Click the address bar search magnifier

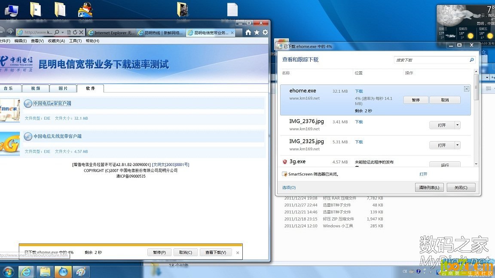click(x=57, y=32)
